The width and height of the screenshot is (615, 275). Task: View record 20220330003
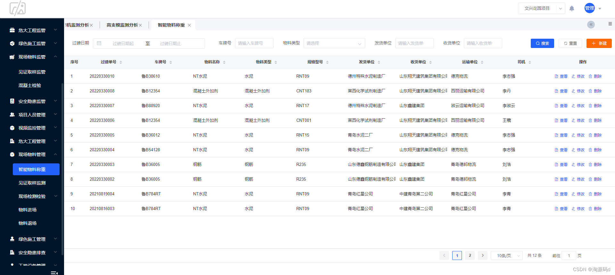point(561,165)
